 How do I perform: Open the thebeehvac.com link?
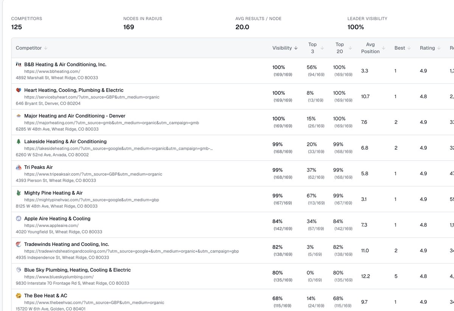[94, 303]
